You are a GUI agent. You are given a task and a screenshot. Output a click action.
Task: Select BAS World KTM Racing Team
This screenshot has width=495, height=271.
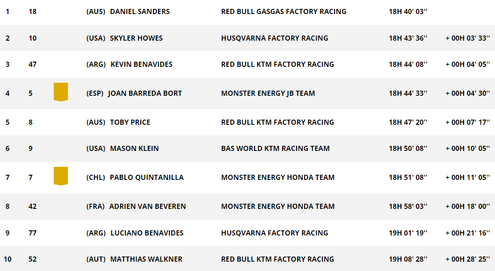tap(275, 149)
